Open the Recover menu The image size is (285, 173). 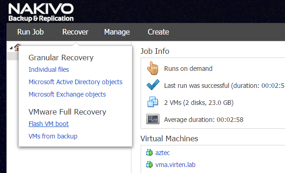click(x=75, y=32)
